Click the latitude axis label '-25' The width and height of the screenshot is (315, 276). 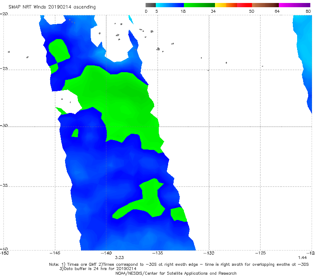(x=4, y=68)
